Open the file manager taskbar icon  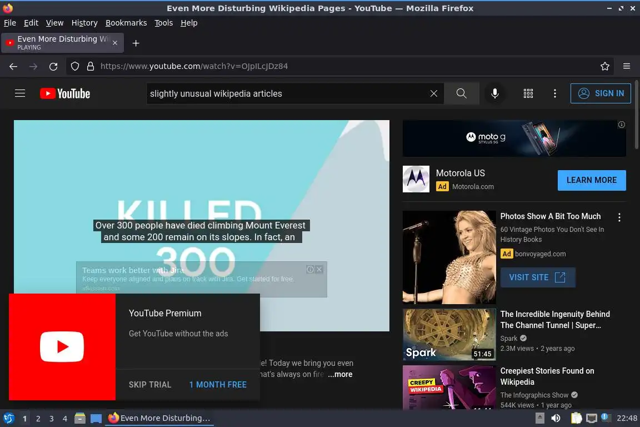coord(80,418)
